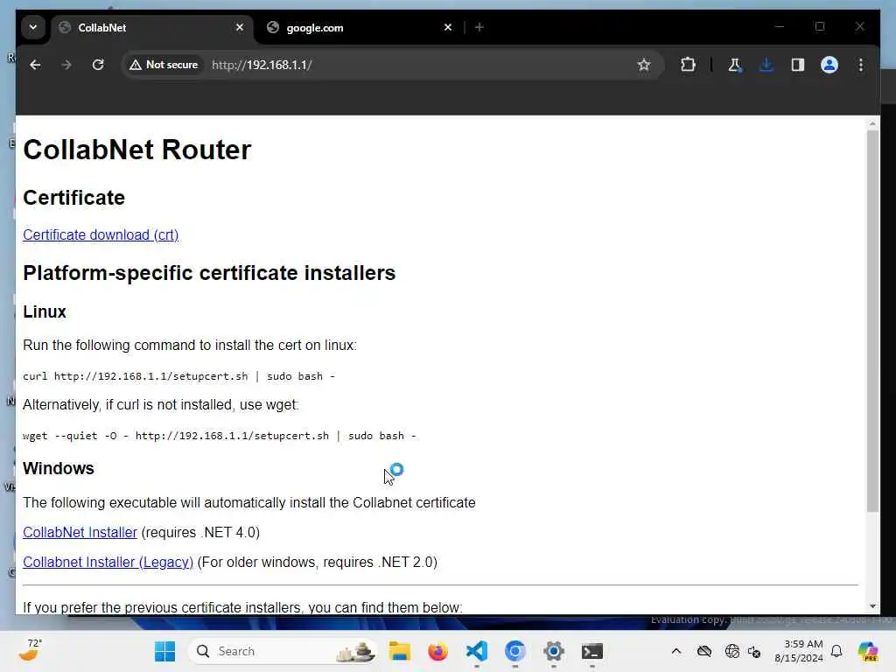Open the weather widget showing 72°
The height and width of the screenshot is (672, 896).
[31, 650]
